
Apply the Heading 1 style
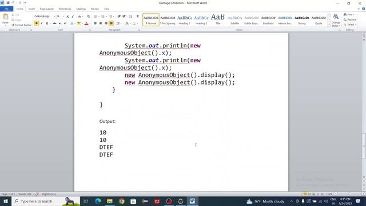184,19
